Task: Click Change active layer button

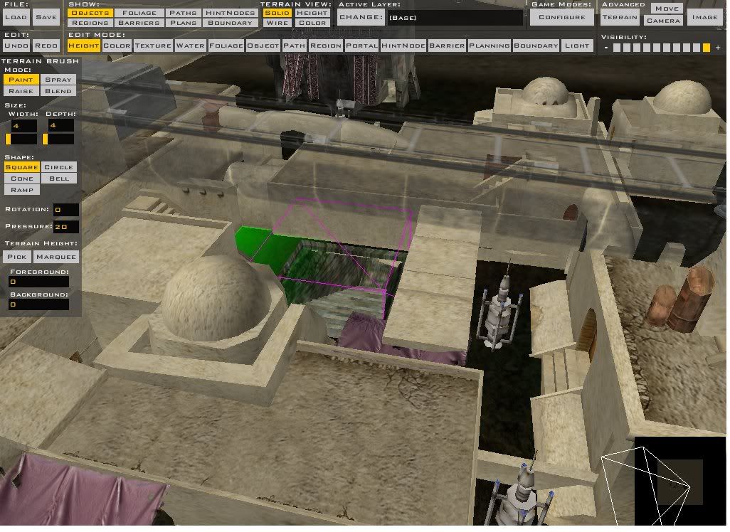Action: (361, 17)
